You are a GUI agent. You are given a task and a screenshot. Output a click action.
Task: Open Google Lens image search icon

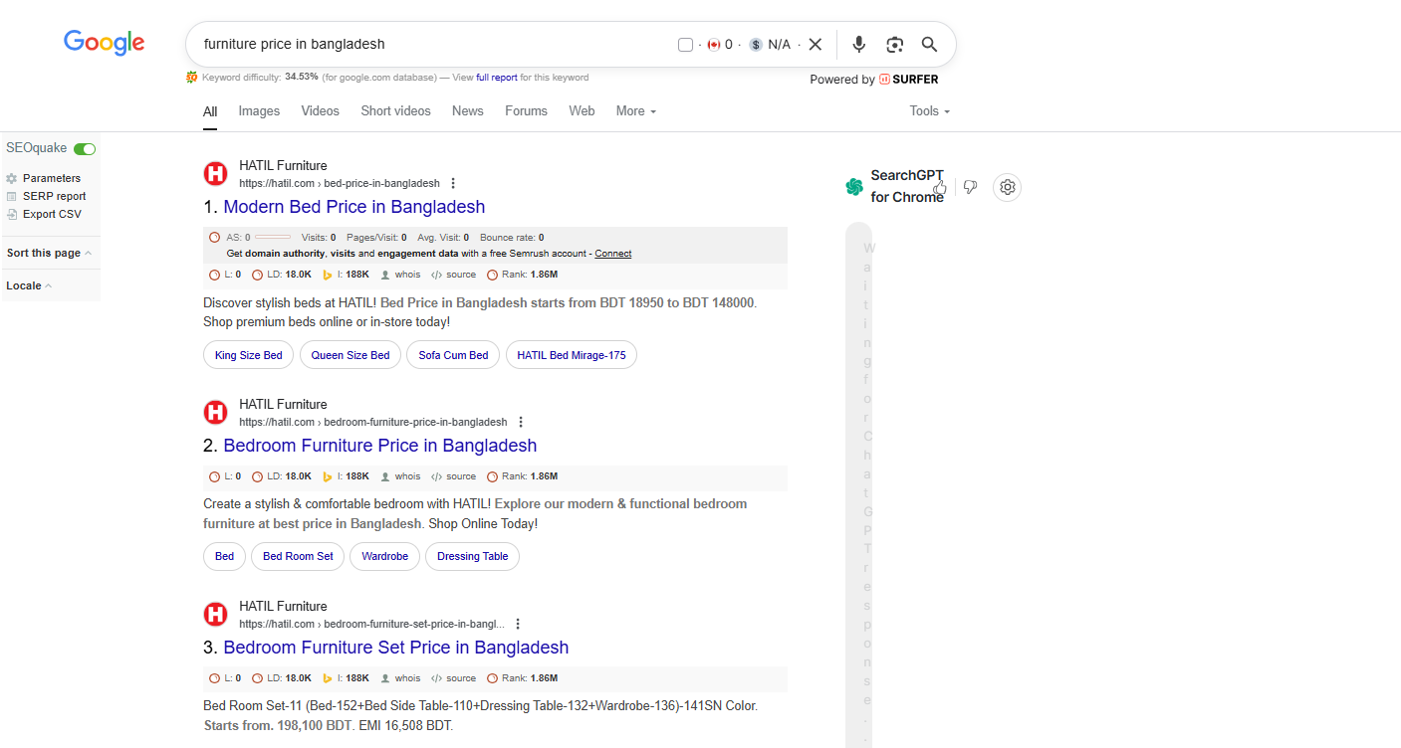tap(894, 44)
